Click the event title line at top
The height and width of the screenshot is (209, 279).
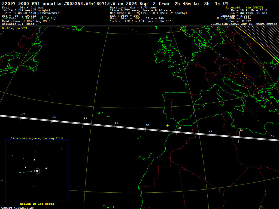[115, 4]
